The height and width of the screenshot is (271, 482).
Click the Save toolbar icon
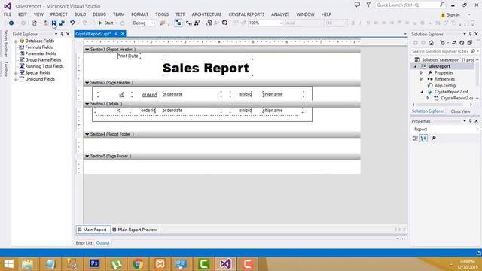(54, 23)
